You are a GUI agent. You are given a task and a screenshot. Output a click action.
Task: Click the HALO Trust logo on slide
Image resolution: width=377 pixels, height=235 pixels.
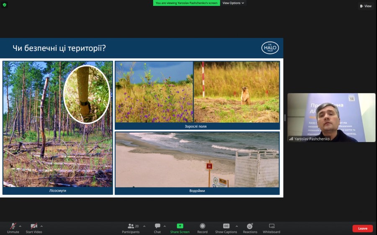[270, 48]
